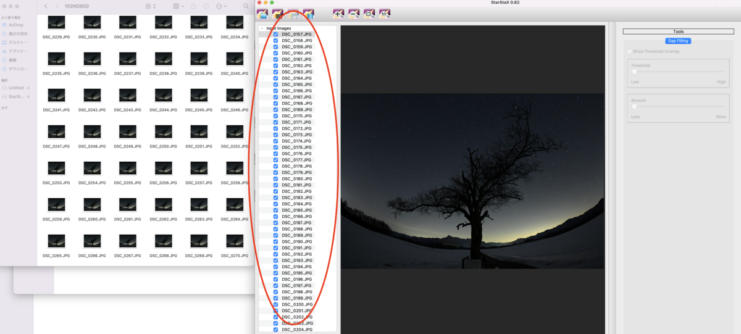The image size is (741, 334).
Task: Select the Gap Filling tab
Action: pyautogui.click(x=678, y=41)
